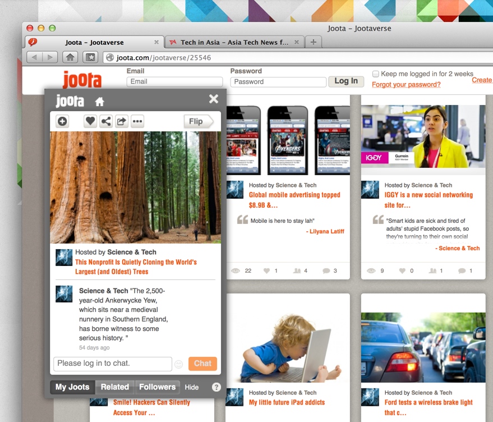Click the comments bubble on mobile advertising card

pos(326,270)
